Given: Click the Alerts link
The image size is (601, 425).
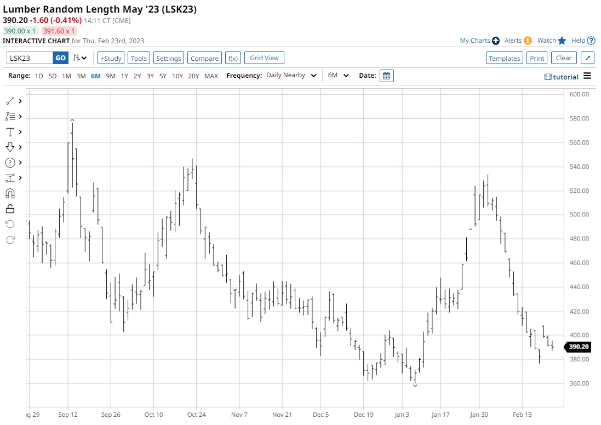Looking at the screenshot, I should [x=518, y=40].
